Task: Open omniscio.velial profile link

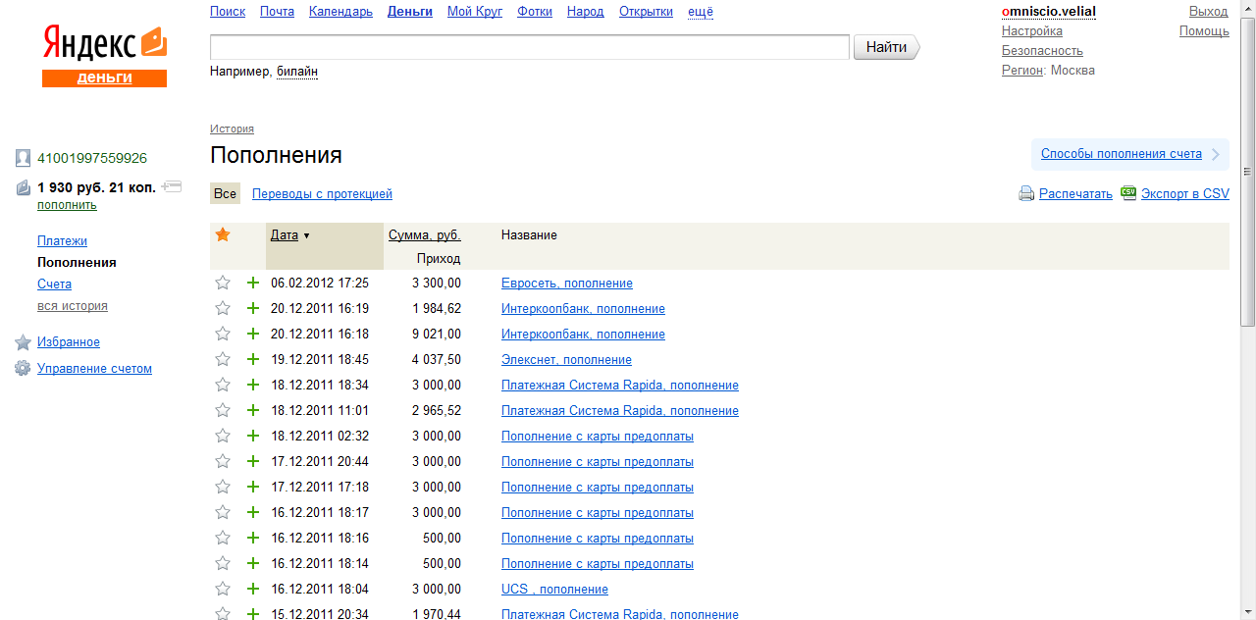Action: point(1049,12)
